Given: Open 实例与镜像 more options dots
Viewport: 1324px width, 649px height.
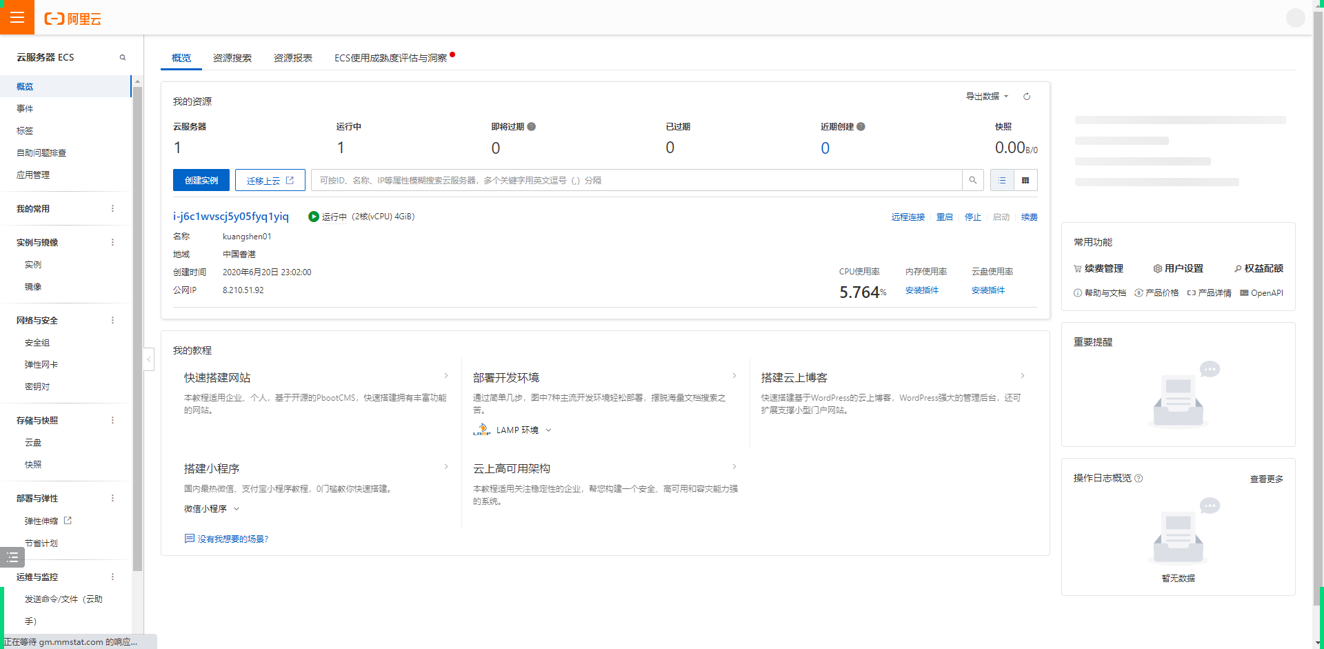Looking at the screenshot, I should point(112,242).
